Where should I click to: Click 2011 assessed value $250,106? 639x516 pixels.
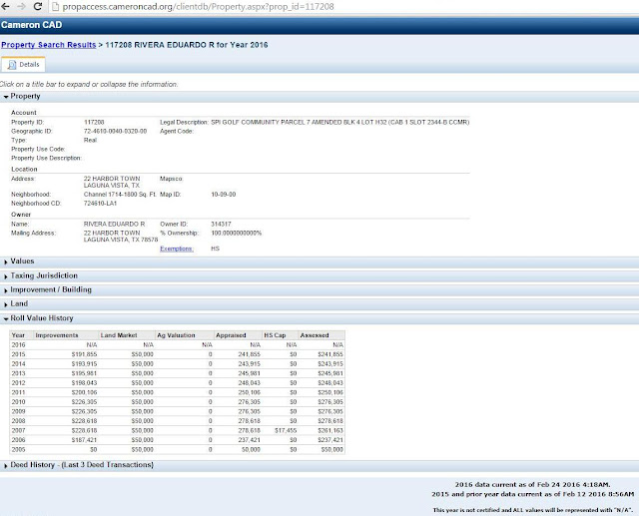coord(330,392)
